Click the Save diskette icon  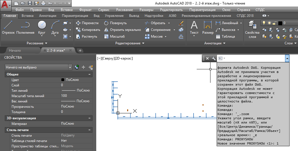tap(30, 3)
